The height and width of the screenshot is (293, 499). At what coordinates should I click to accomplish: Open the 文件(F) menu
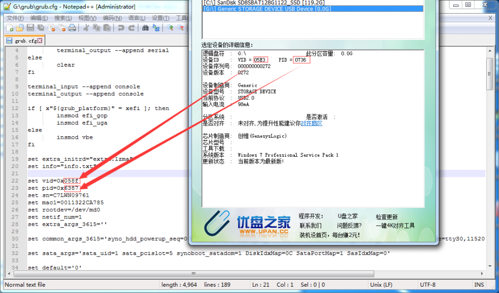click(15, 18)
